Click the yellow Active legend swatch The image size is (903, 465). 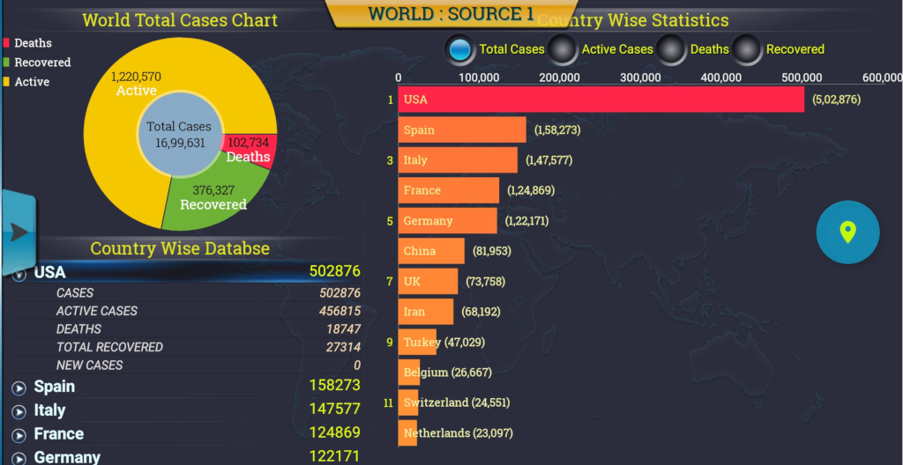[x=7, y=82]
